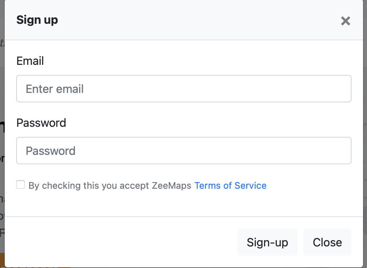Click the Email label text

coord(30,61)
